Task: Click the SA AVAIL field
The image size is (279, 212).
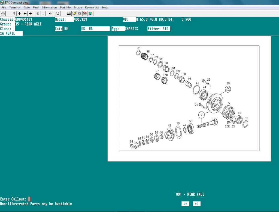Action: [11, 33]
